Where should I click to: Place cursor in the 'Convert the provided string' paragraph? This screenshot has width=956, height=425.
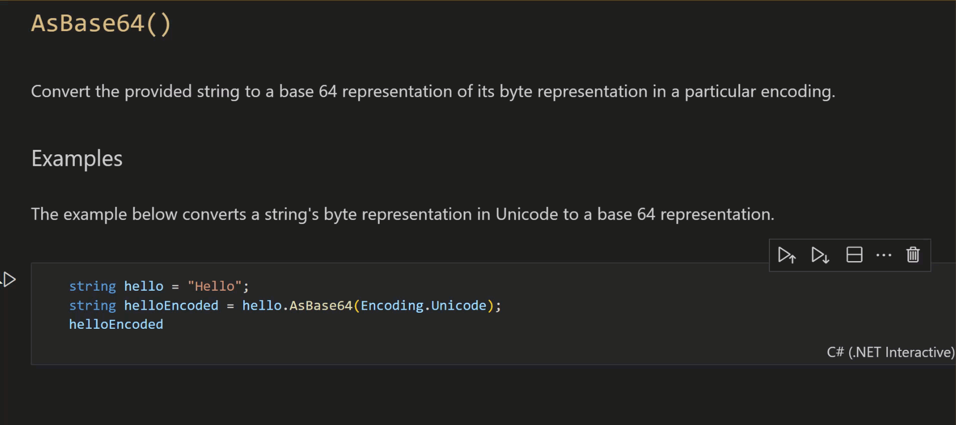[433, 92]
